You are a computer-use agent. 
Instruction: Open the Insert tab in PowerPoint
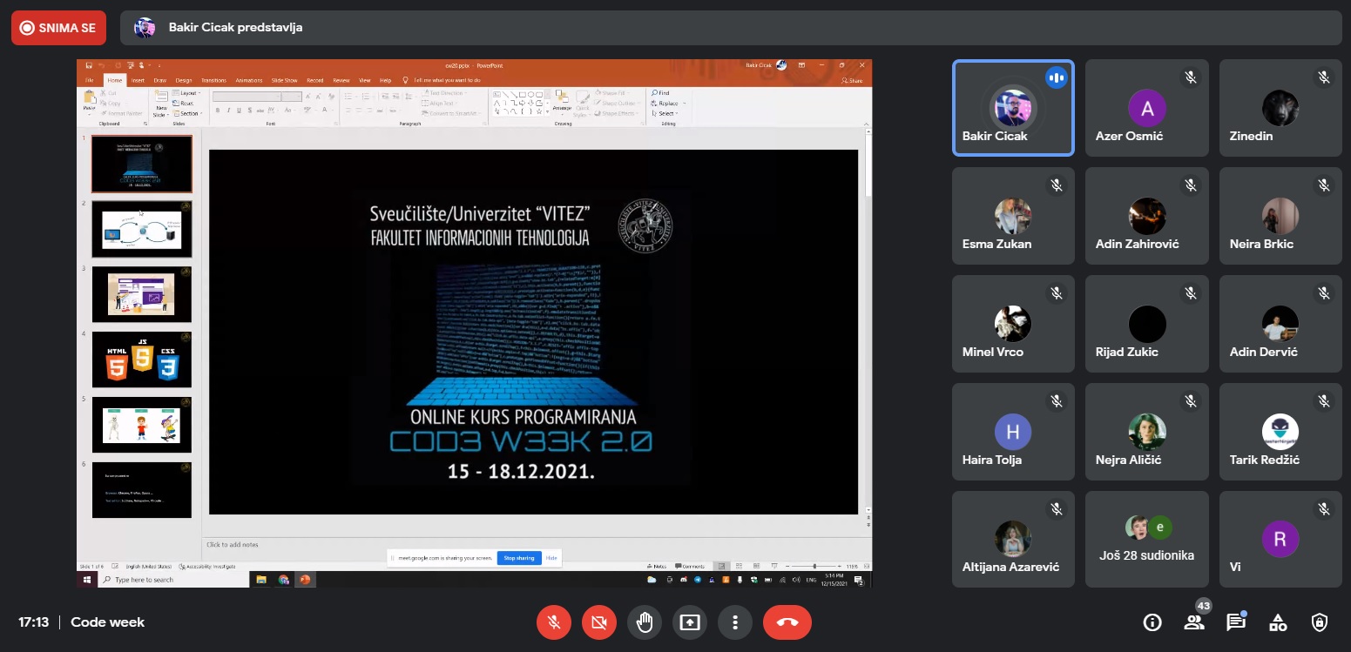pyautogui.click(x=138, y=80)
